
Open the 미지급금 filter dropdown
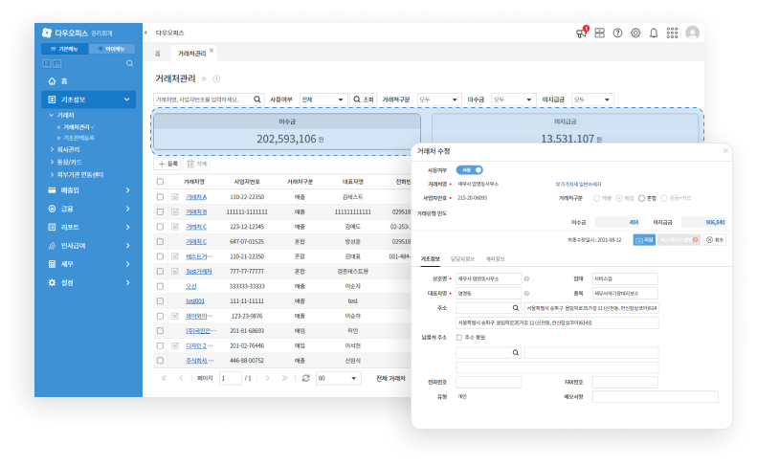[x=592, y=100]
